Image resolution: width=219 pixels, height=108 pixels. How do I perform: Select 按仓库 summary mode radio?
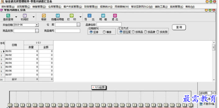coord(121,32)
